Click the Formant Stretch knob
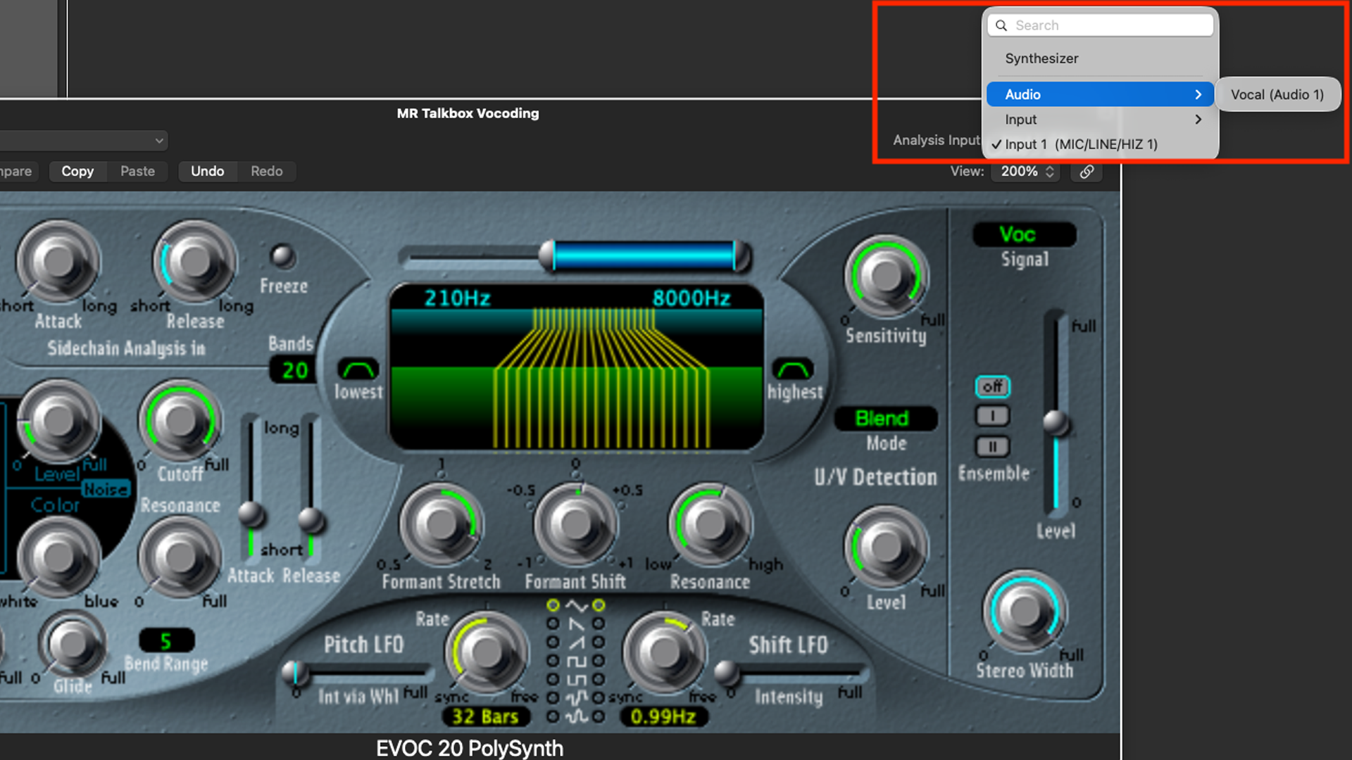The width and height of the screenshot is (1352, 760). (442, 524)
